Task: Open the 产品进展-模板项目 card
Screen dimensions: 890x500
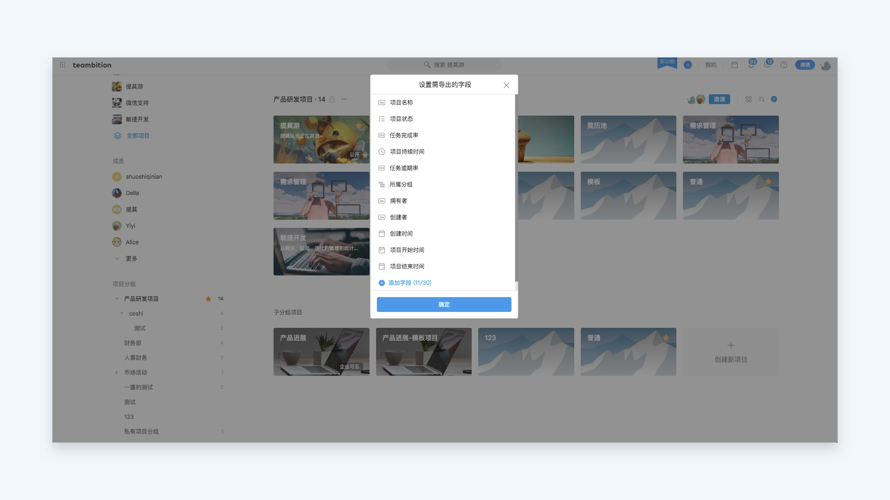Action: click(x=424, y=352)
